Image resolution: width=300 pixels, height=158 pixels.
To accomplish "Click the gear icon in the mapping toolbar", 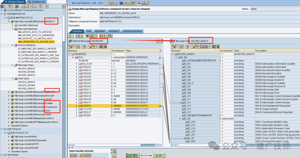I will point(87,36).
